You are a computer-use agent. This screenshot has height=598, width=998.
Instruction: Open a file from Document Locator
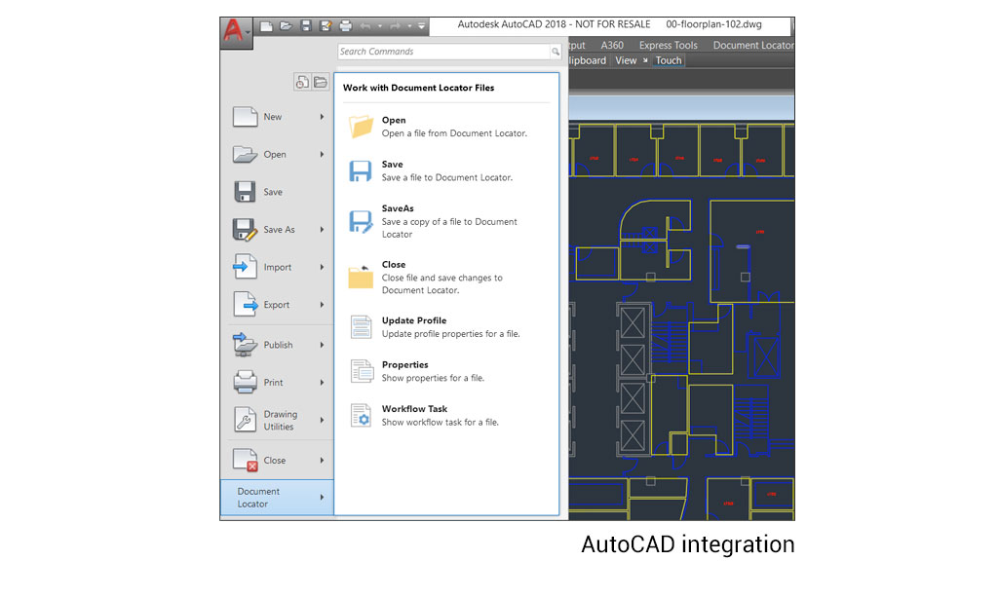pyautogui.click(x=446, y=127)
